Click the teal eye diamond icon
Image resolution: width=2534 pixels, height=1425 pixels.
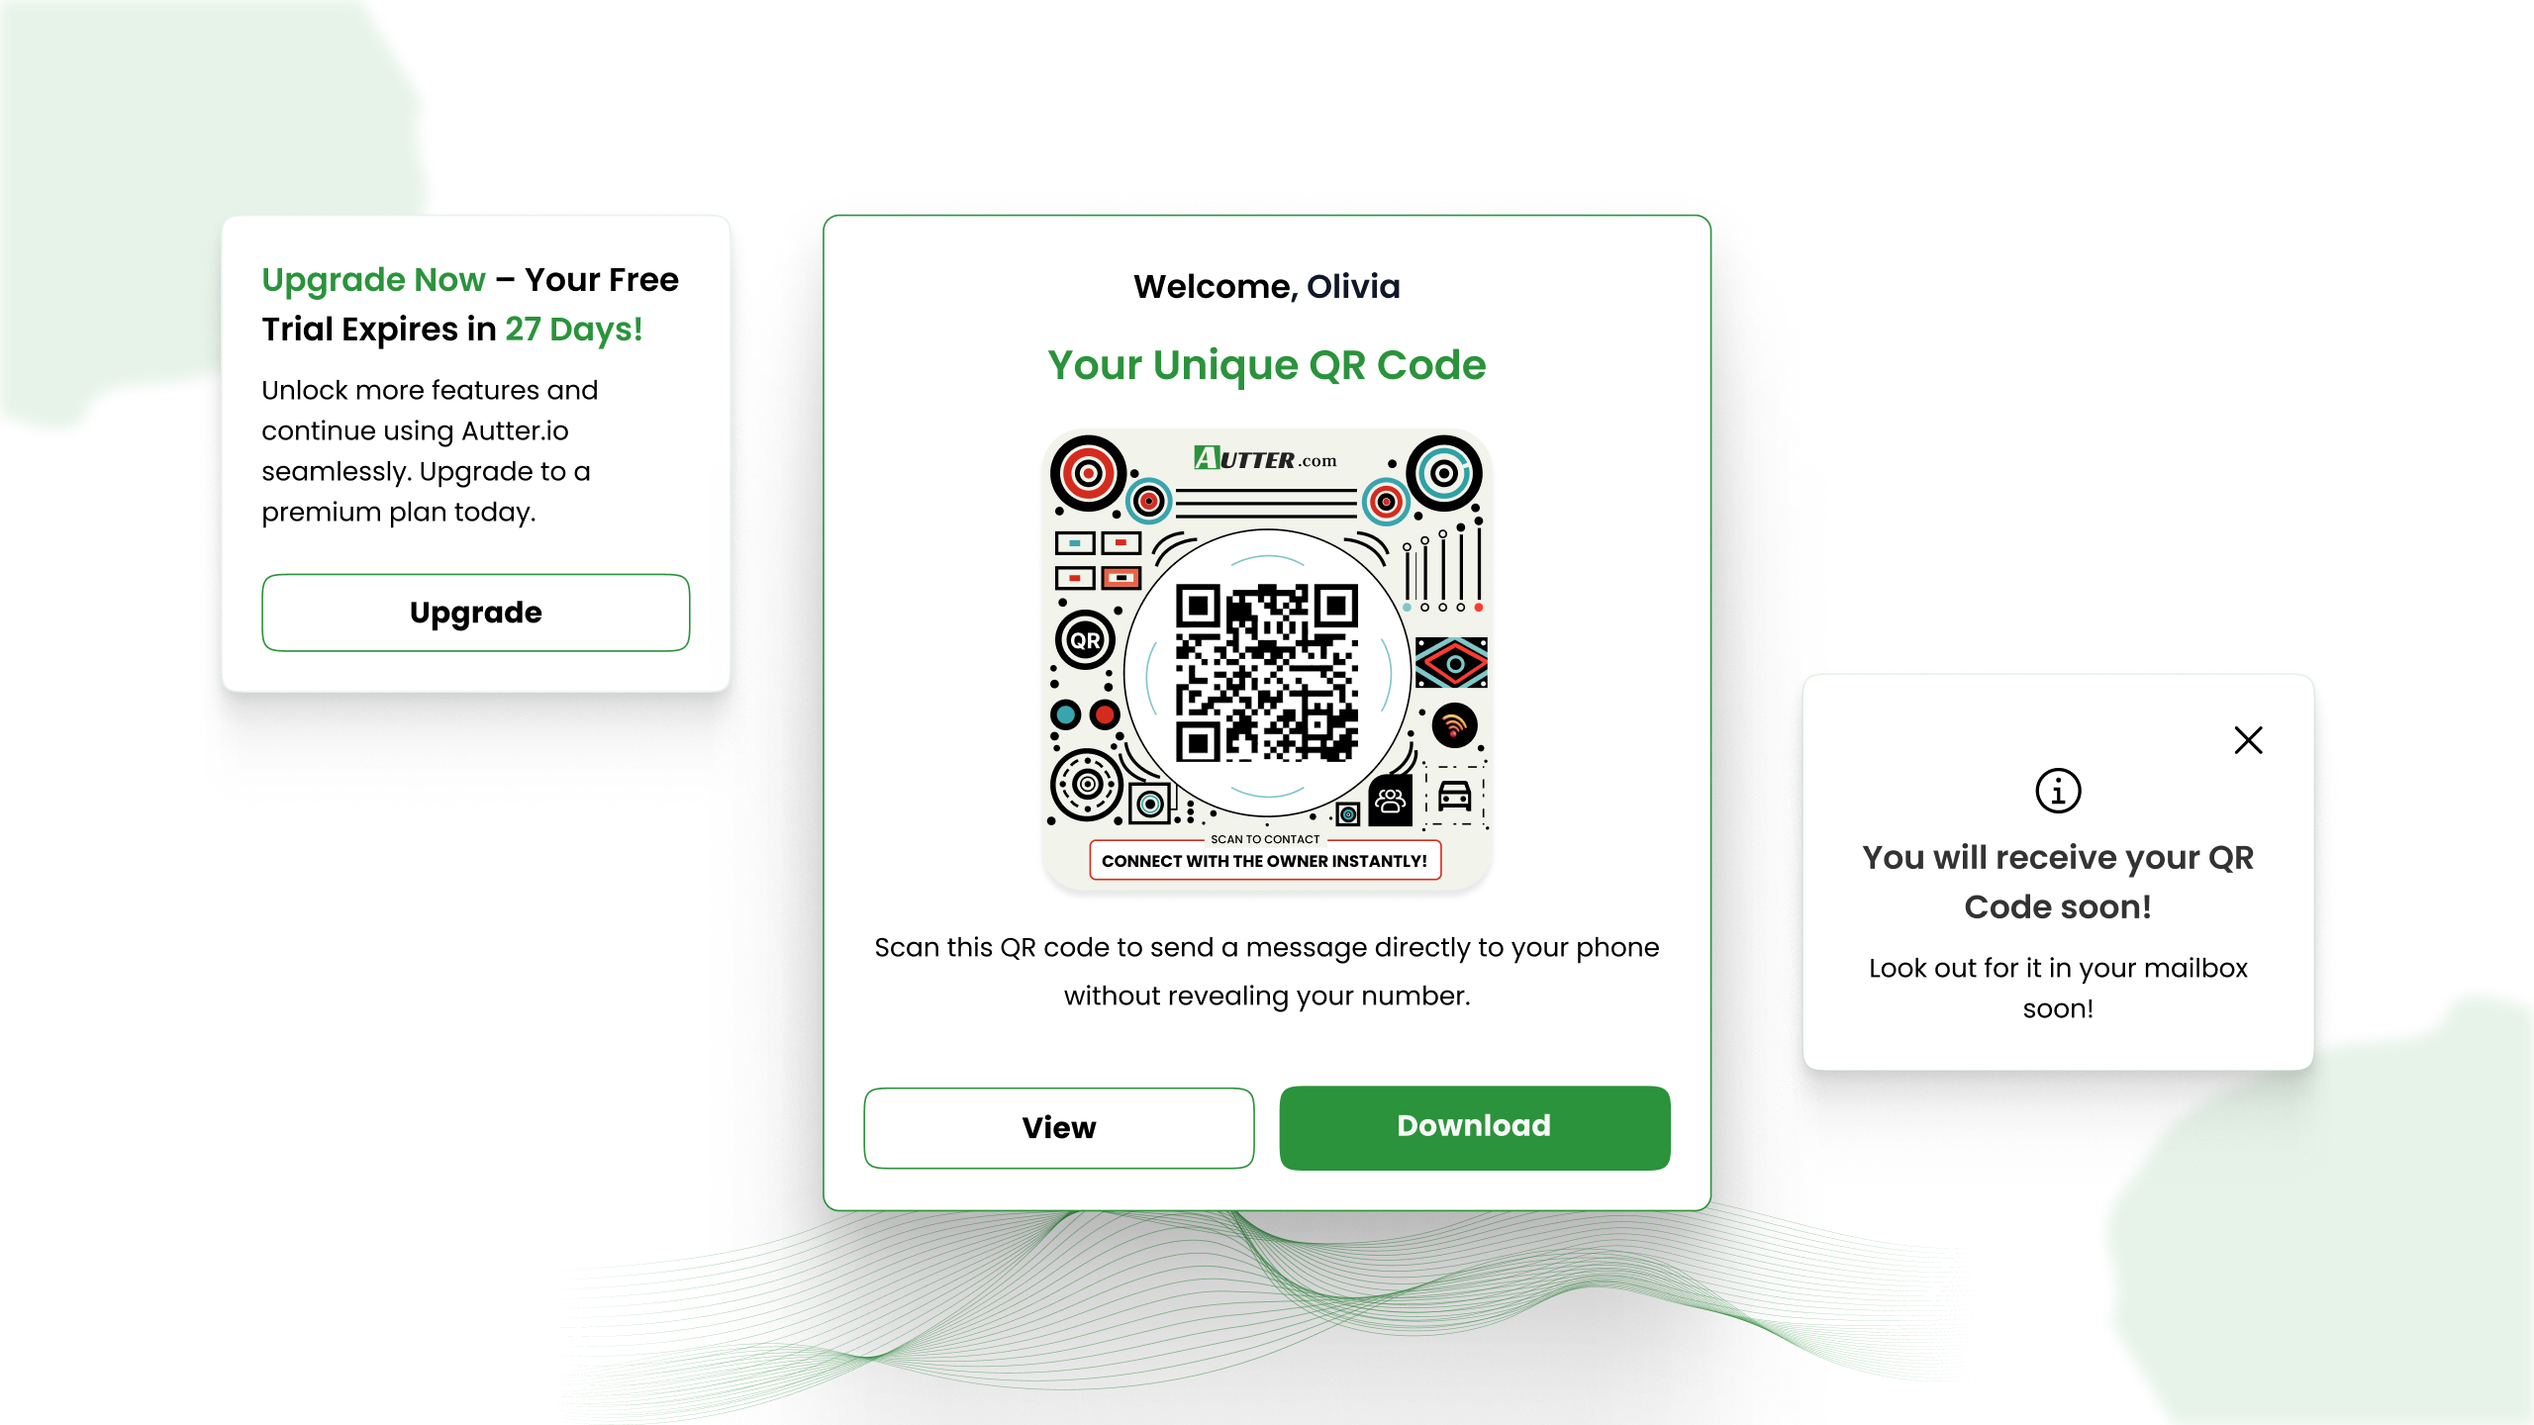pos(1451,663)
